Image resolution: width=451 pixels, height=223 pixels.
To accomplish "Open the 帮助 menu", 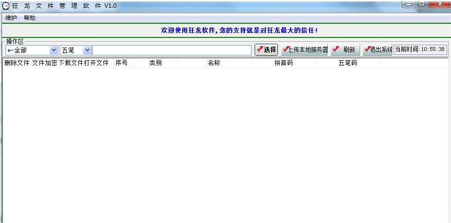I will click(x=30, y=18).
